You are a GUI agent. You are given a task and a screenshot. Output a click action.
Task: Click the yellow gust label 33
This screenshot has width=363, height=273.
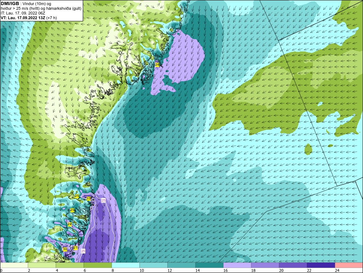(89, 198)
